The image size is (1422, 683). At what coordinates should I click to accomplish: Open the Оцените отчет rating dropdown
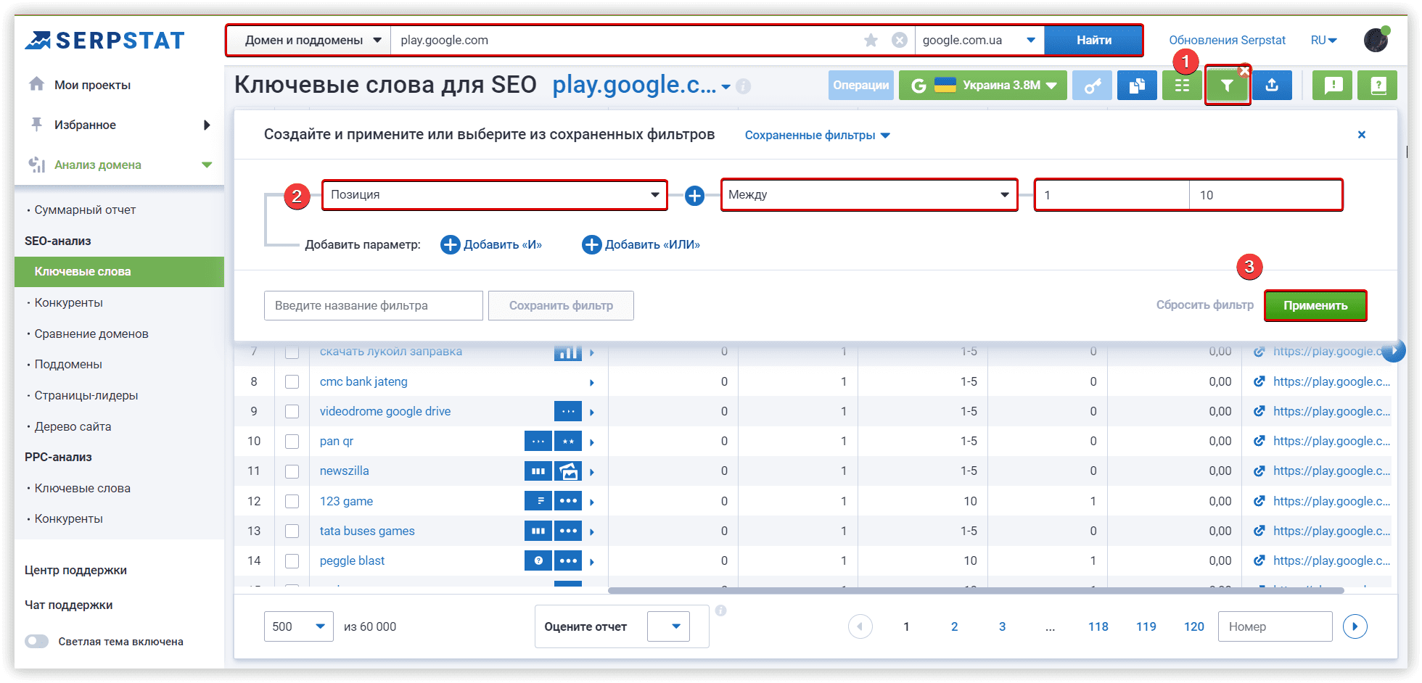[x=668, y=626]
